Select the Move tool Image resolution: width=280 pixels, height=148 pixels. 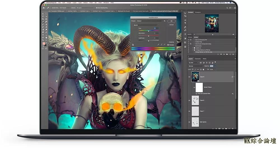click(43, 14)
